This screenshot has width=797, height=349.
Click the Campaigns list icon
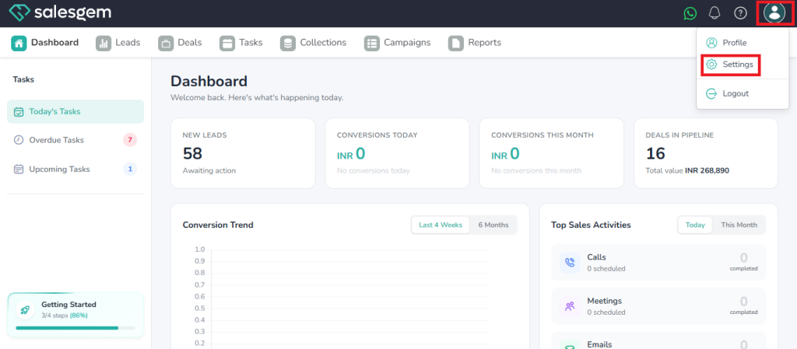click(371, 43)
